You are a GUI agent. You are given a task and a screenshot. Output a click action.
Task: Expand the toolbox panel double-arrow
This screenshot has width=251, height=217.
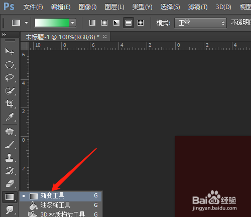pyautogui.click(x=4, y=35)
